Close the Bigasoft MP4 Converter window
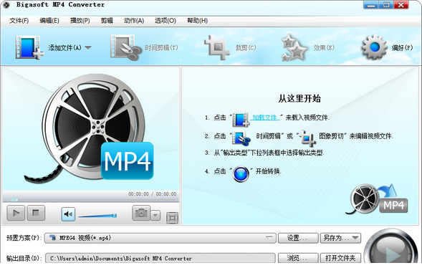This screenshot has width=422, height=273. pos(401,5)
